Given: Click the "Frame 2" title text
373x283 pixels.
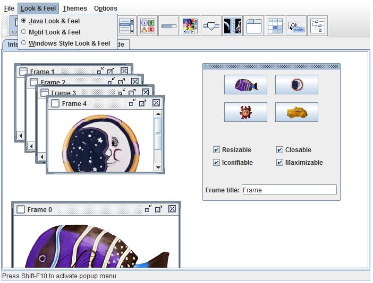Looking at the screenshot, I should 53,82.
